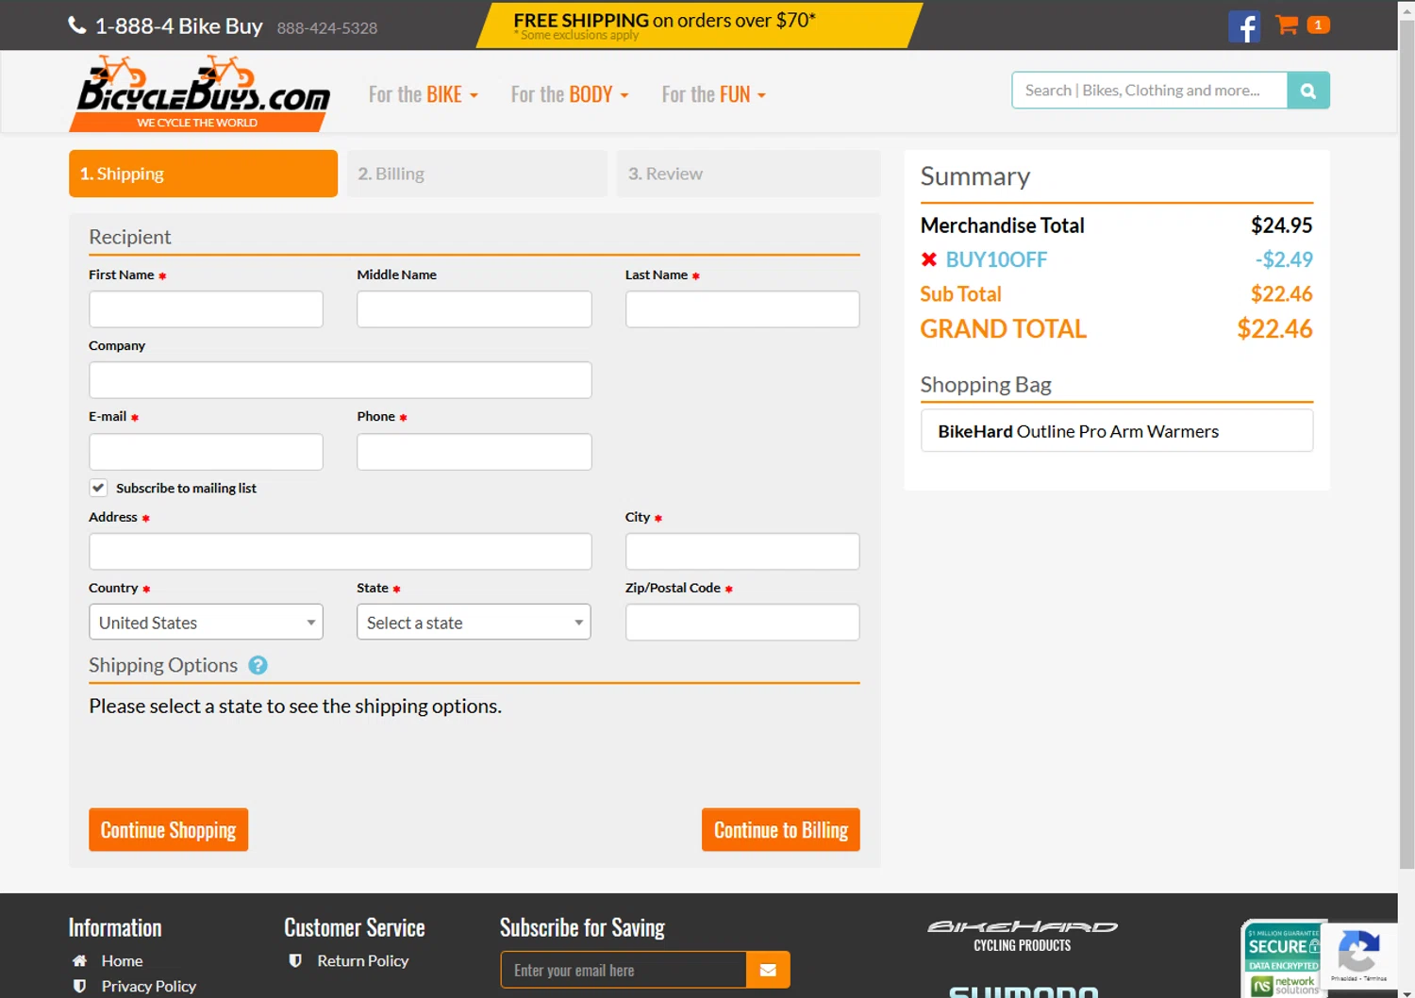Viewport: 1415px width, 998px height.
Task: Expand the For the BIKE menu
Action: coord(424,94)
